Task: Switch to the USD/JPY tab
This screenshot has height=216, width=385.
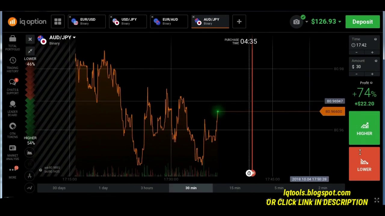Action: click(x=128, y=22)
